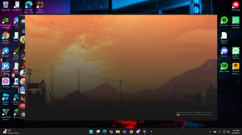This screenshot has width=242, height=135.
Task: Open the Roblox Studio desktop icon
Action: tap(6, 99)
